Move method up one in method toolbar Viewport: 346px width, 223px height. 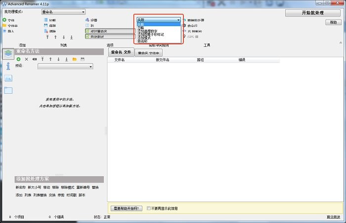point(50,59)
